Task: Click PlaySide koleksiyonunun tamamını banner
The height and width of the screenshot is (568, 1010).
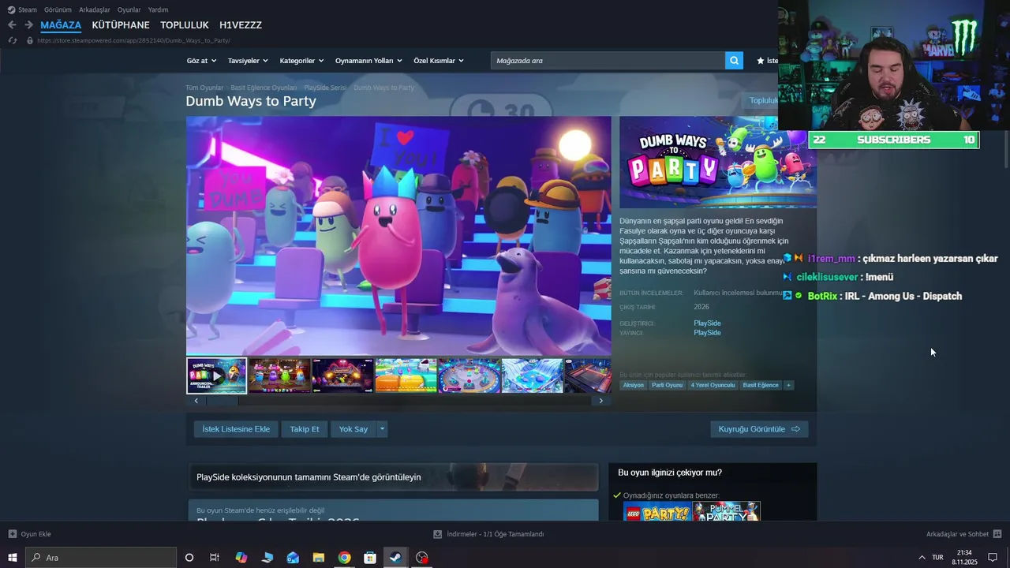Action: 393,477
